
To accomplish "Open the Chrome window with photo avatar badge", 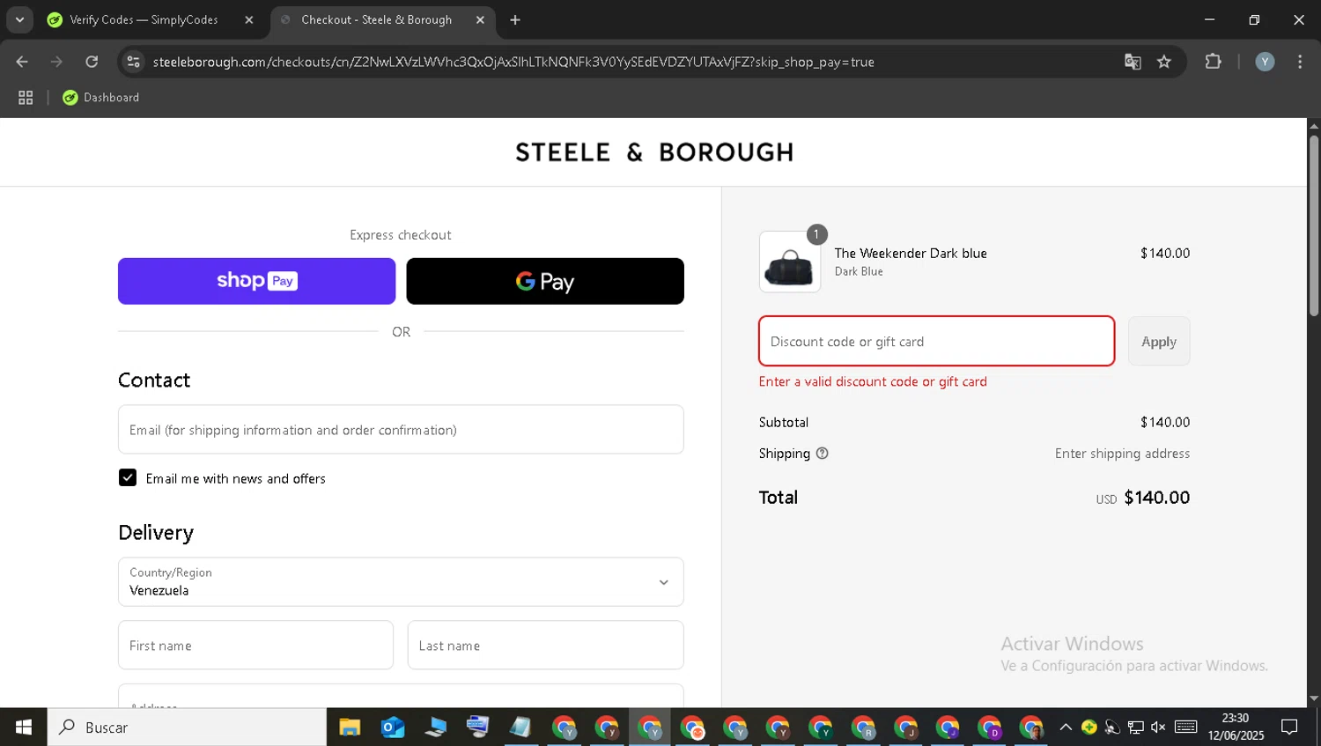I will click(x=1032, y=728).
